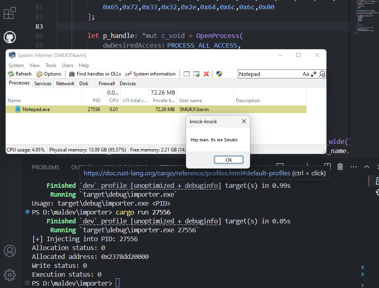Click Physical memory in the status bar
The image size is (379, 288).
coord(88,150)
